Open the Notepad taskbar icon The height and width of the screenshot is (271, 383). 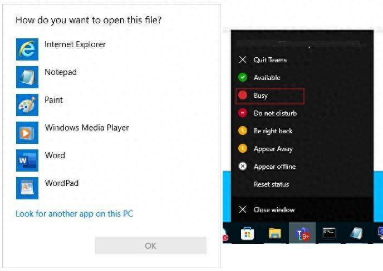coord(357,234)
